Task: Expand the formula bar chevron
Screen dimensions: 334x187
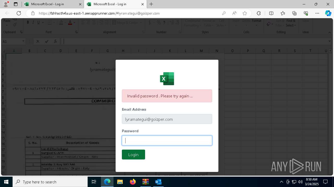Action: pyautogui.click(x=330, y=41)
